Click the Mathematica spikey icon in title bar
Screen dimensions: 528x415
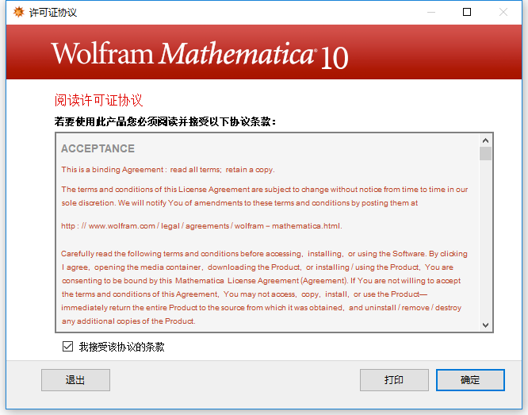tap(19, 12)
